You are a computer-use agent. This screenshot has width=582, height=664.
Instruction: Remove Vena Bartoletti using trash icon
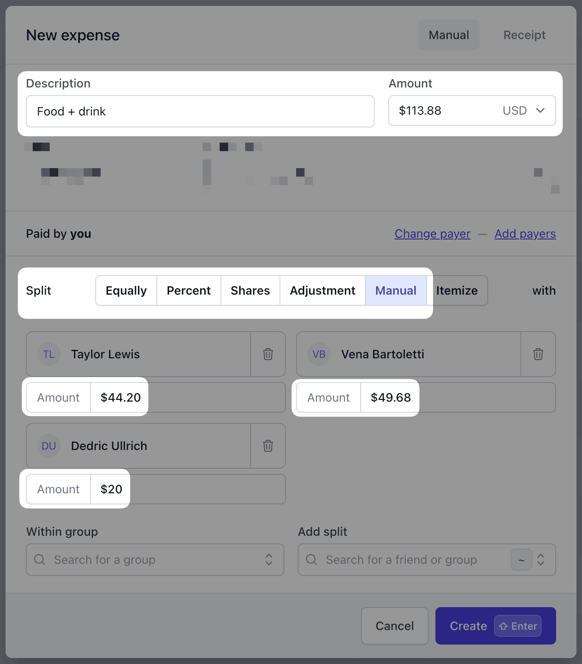(538, 354)
